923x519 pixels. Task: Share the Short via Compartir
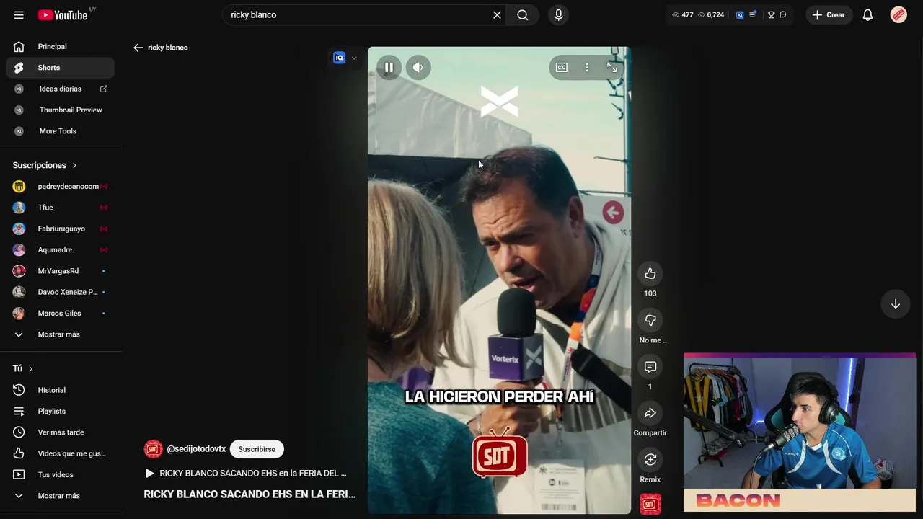click(650, 413)
